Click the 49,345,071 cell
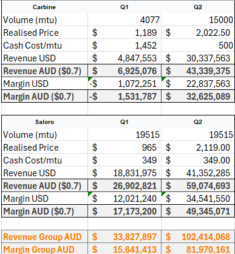Screen dimensions: 235x254 pos(198,211)
